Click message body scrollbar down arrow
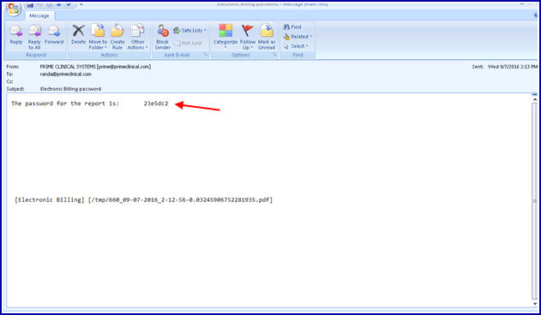 point(535,304)
